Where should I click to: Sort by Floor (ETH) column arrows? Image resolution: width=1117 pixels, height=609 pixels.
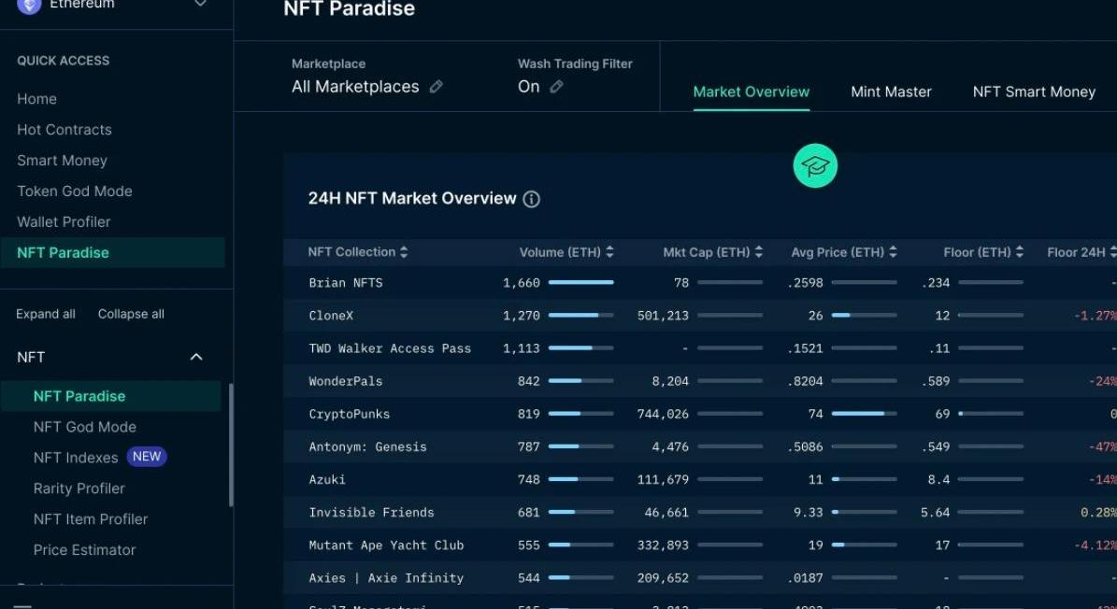coord(1020,252)
